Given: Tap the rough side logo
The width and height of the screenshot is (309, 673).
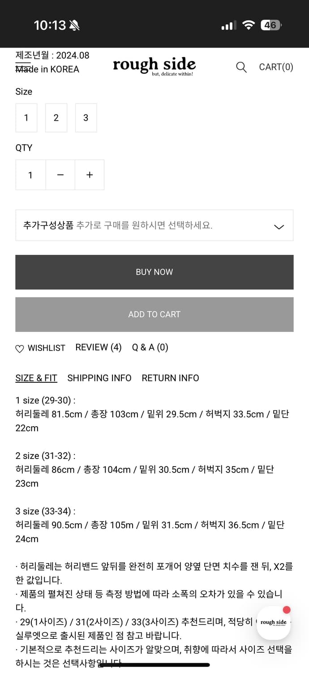Looking at the screenshot, I should (x=154, y=66).
